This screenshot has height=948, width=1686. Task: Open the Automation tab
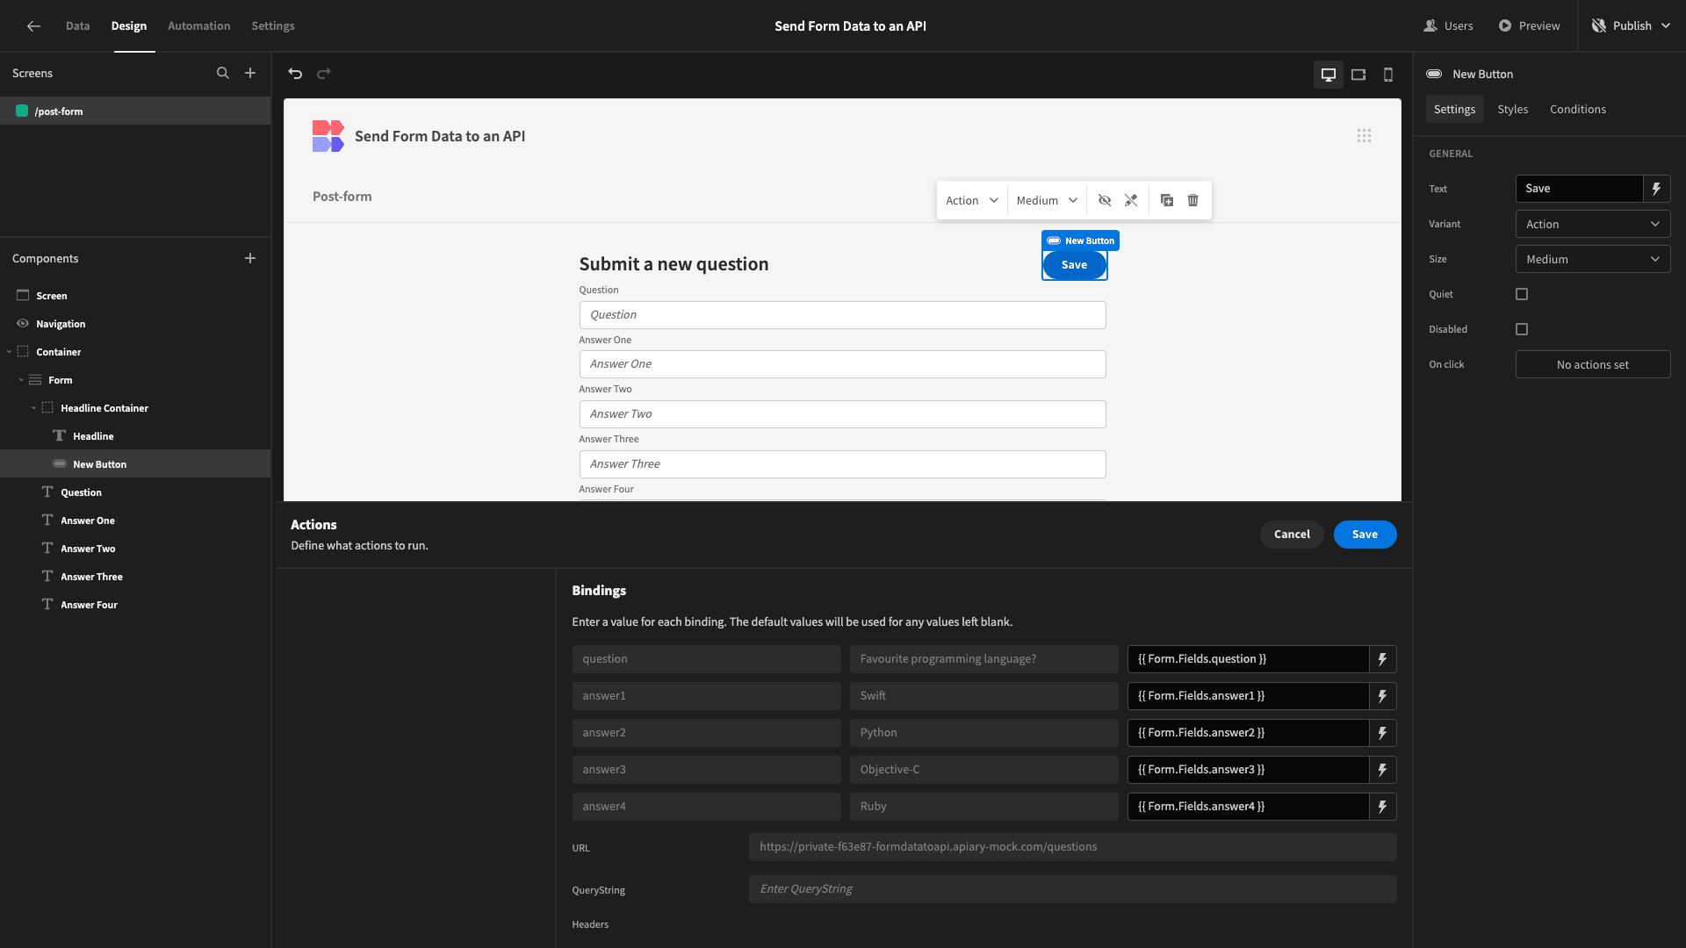tap(199, 26)
